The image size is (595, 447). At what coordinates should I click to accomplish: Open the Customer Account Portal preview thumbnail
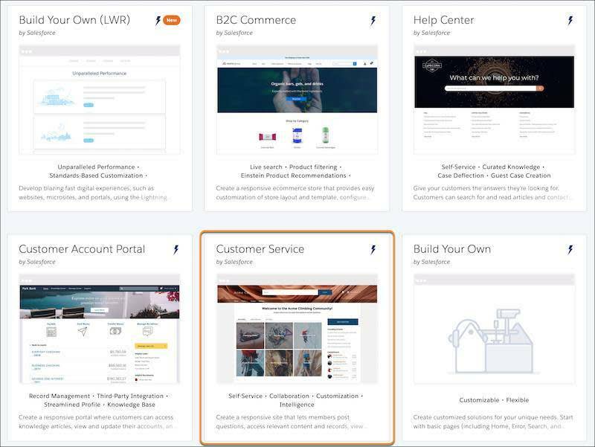(100, 329)
